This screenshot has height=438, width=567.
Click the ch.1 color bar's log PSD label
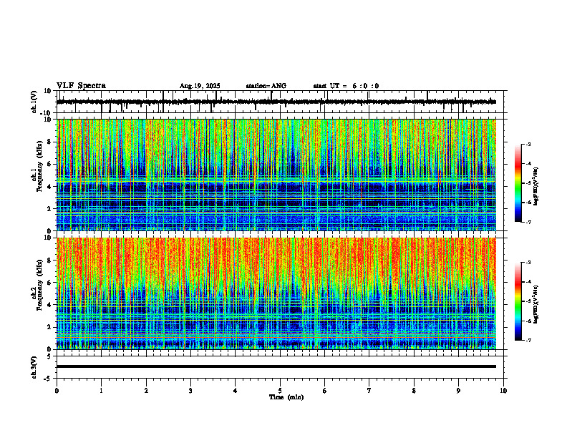click(536, 187)
